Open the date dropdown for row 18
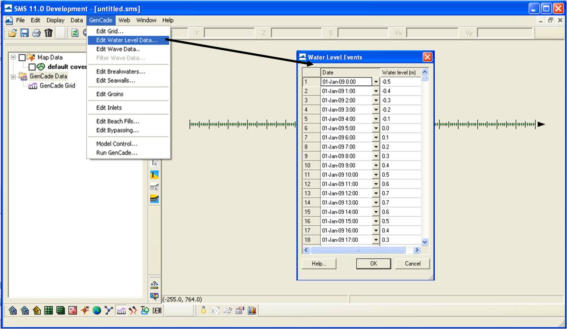The image size is (567, 329). pos(376,240)
